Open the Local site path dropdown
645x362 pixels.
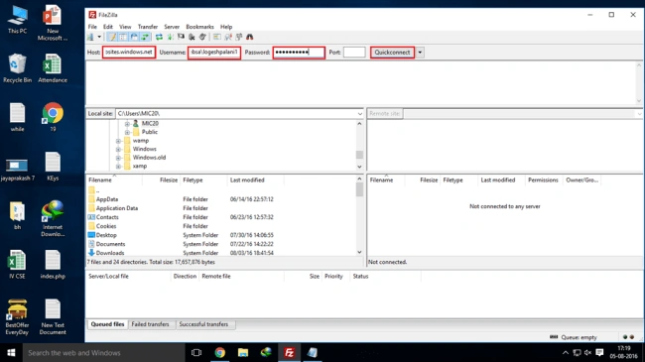coord(360,113)
